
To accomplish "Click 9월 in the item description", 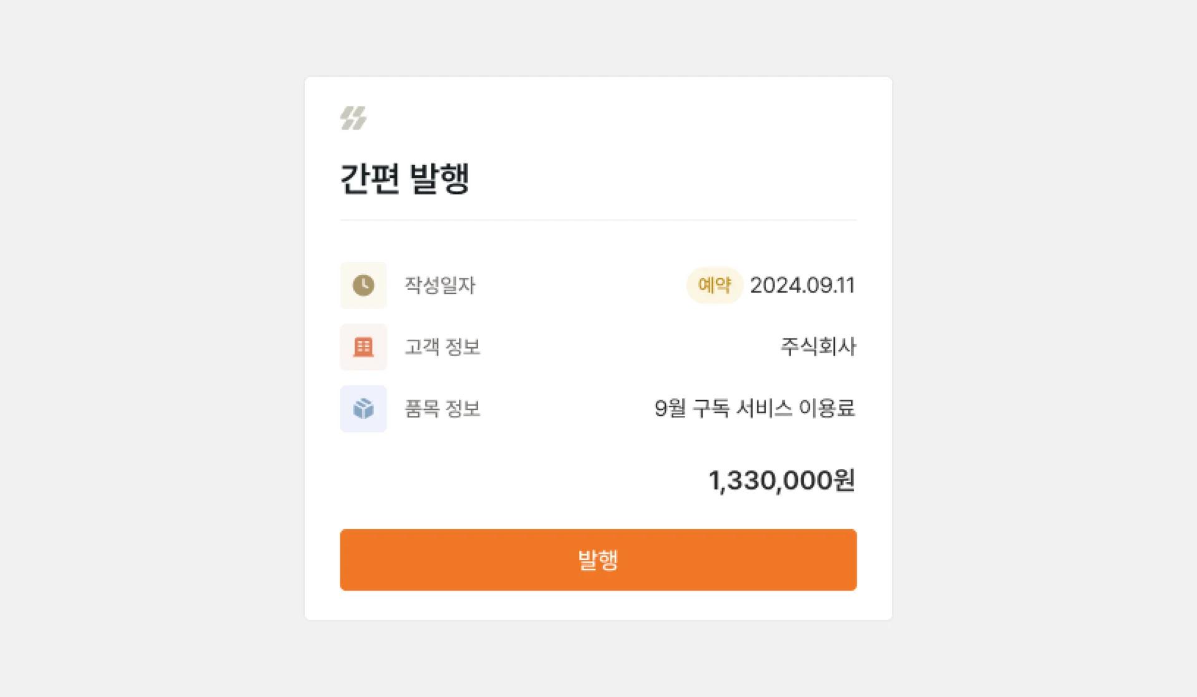I will 670,409.
